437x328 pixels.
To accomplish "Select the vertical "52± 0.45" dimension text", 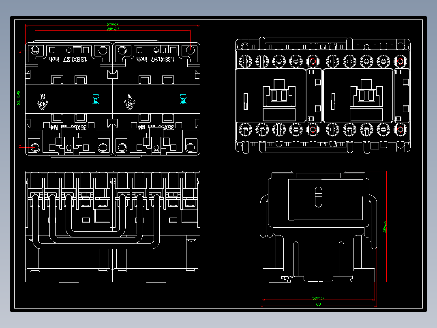I will (x=18, y=98).
